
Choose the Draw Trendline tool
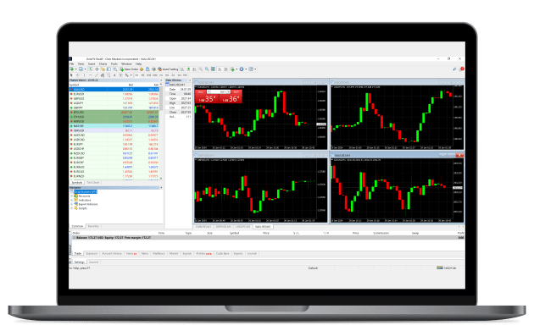point(97,75)
